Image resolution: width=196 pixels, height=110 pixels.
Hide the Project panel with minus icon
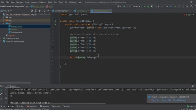click(x=48, y=11)
